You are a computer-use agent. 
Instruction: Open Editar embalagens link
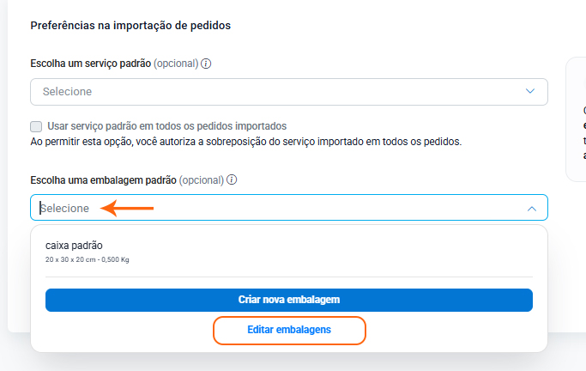tap(289, 330)
